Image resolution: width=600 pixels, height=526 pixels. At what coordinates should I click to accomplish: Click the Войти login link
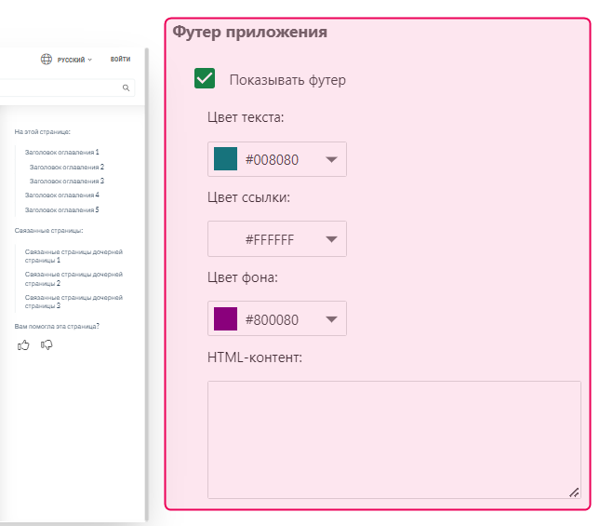(x=120, y=60)
